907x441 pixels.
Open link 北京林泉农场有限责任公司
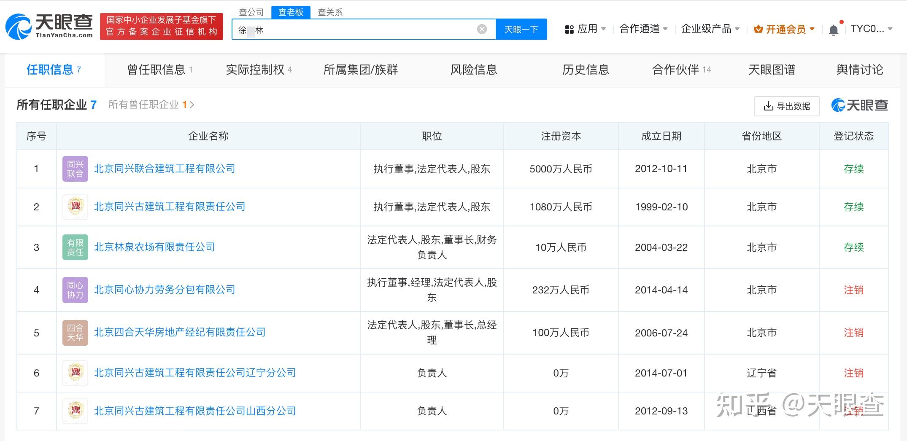click(x=154, y=247)
